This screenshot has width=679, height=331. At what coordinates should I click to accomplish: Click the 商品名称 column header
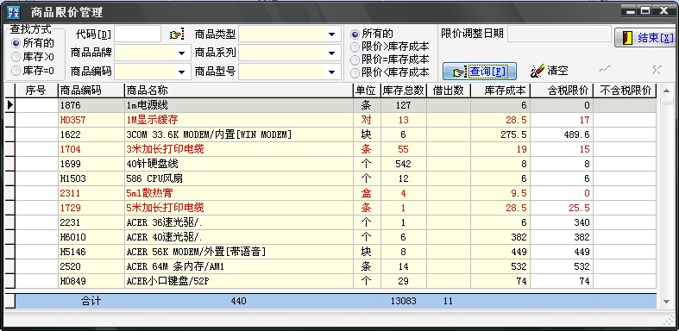239,91
